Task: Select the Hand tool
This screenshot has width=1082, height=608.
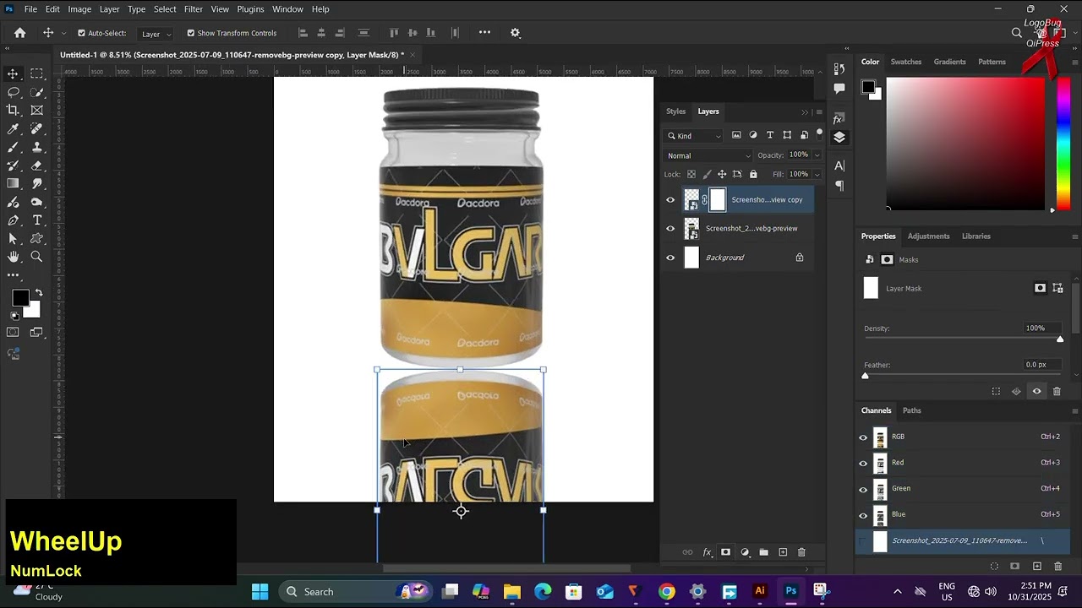Action: pyautogui.click(x=13, y=257)
